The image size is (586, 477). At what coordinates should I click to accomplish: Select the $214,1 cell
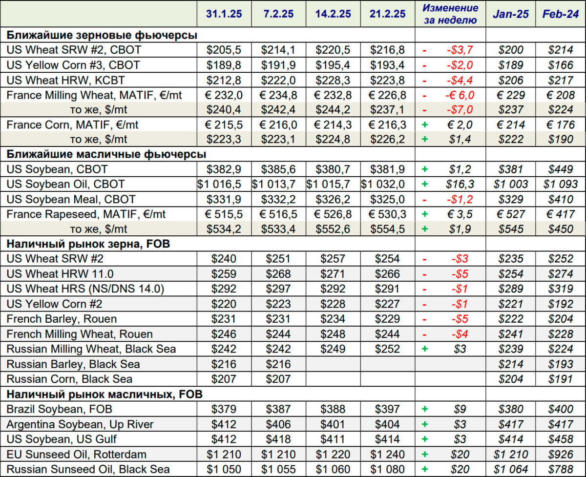[278, 50]
